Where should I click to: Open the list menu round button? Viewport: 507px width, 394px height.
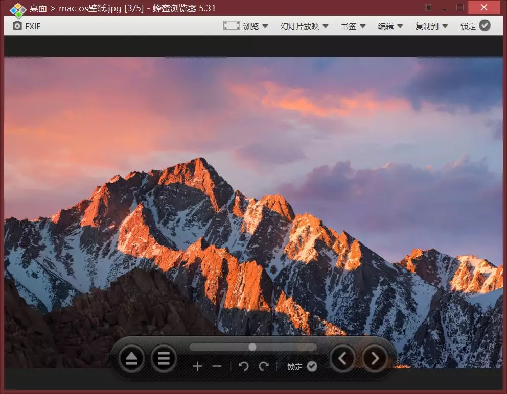(x=164, y=358)
